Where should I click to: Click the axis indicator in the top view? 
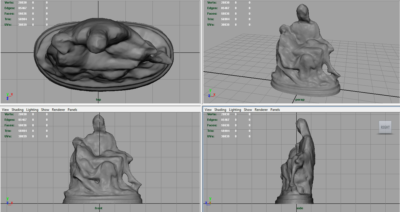pyautogui.click(x=9, y=96)
